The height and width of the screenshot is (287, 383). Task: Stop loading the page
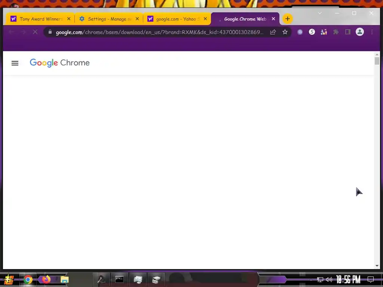(x=35, y=32)
